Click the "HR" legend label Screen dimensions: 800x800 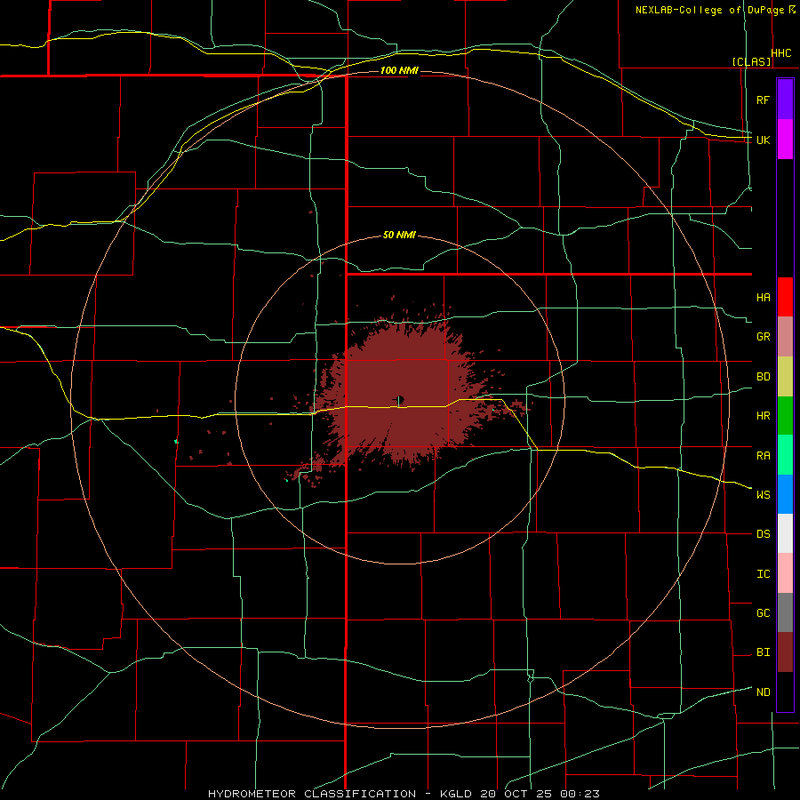click(x=764, y=416)
